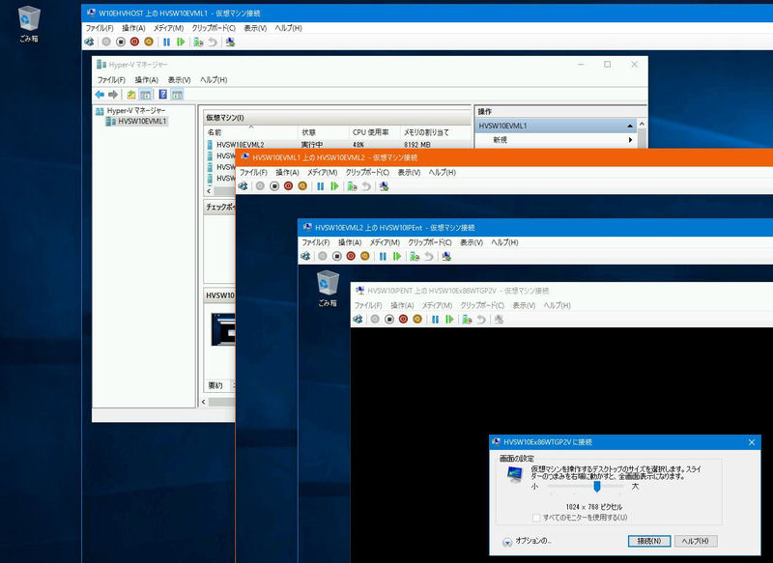Create checkpoint in HVSW10EVML2 connection toolbar
The height and width of the screenshot is (563, 773).
pos(353,185)
